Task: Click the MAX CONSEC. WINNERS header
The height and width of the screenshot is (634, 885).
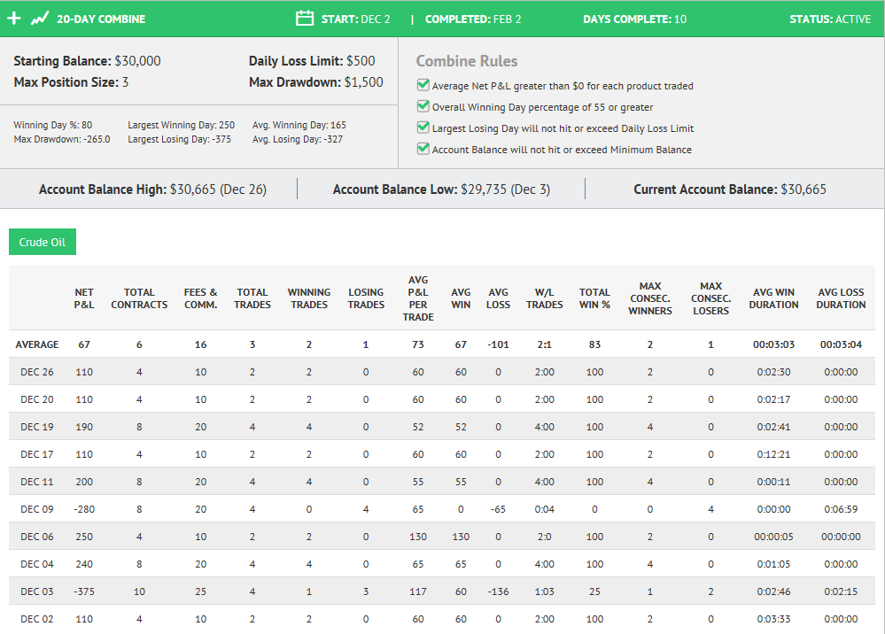Action: click(x=650, y=298)
